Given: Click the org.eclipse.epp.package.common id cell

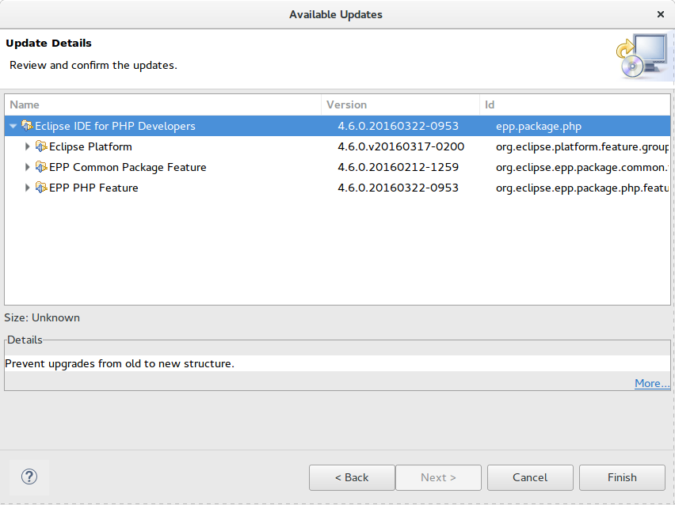Looking at the screenshot, I should click(582, 168).
